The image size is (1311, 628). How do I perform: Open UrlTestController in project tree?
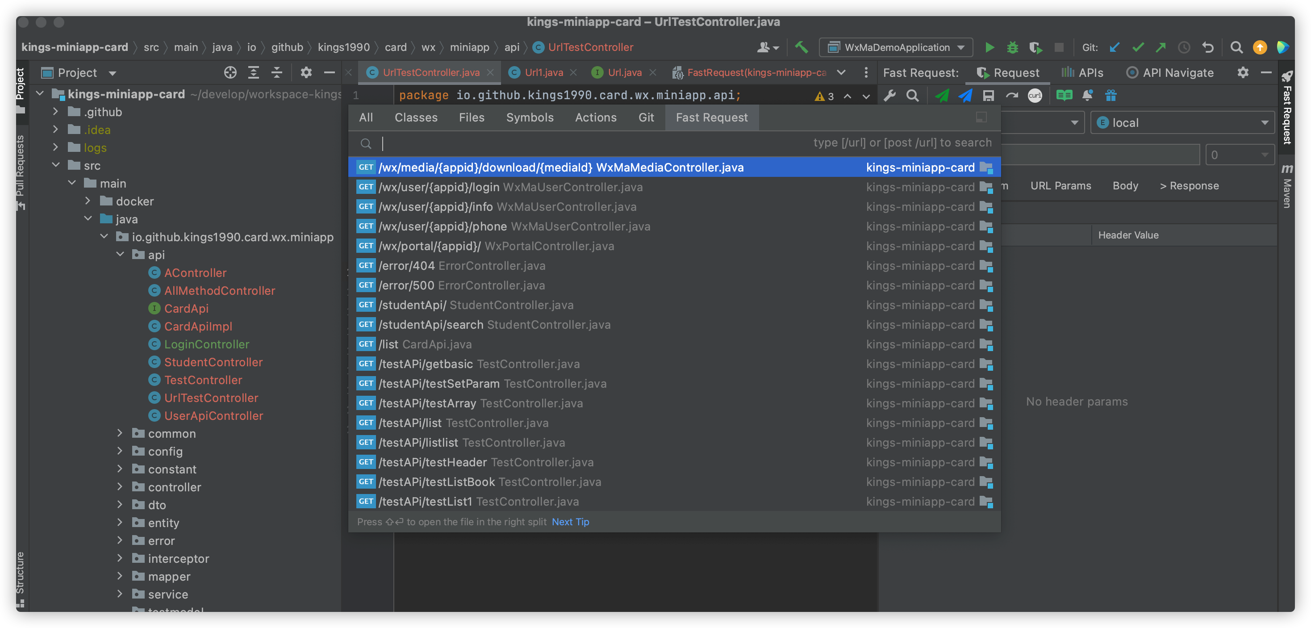point(211,398)
